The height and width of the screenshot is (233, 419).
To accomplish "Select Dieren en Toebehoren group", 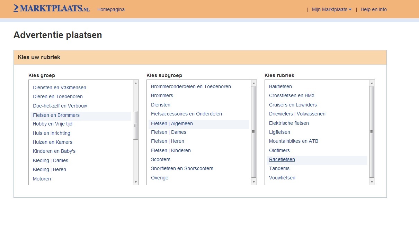I will pos(58,97).
